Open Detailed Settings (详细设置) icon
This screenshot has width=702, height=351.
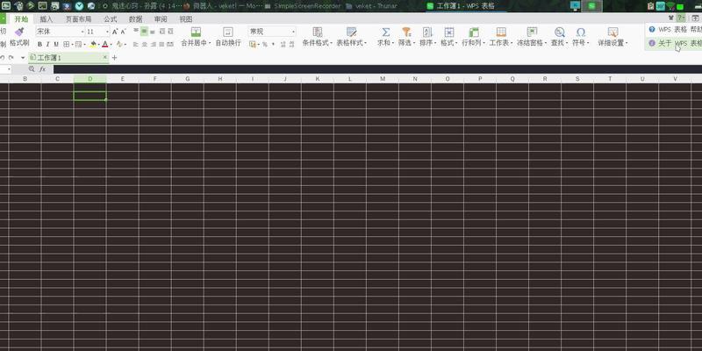coord(612,32)
